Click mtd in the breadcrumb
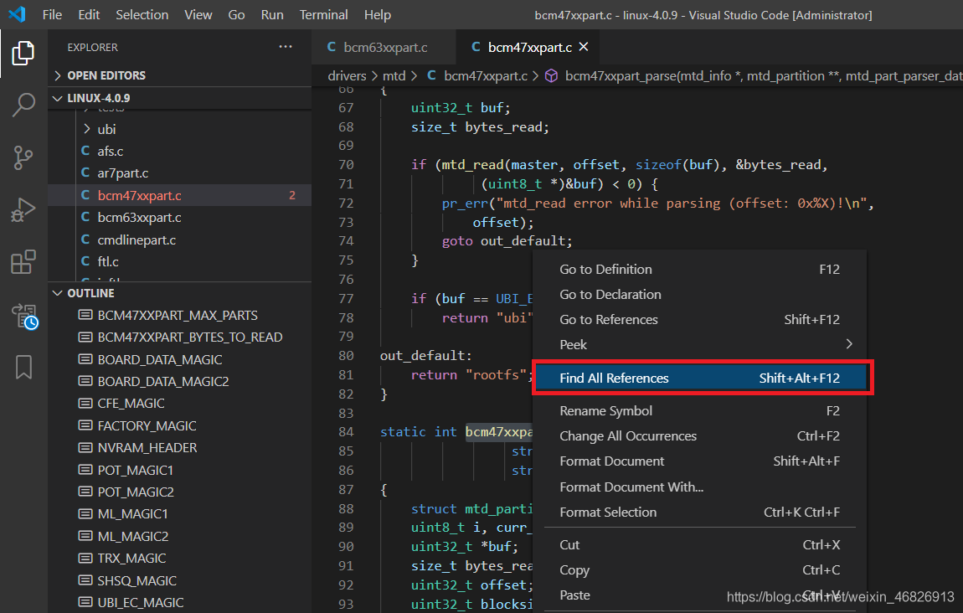This screenshot has height=613, width=963. [x=394, y=75]
